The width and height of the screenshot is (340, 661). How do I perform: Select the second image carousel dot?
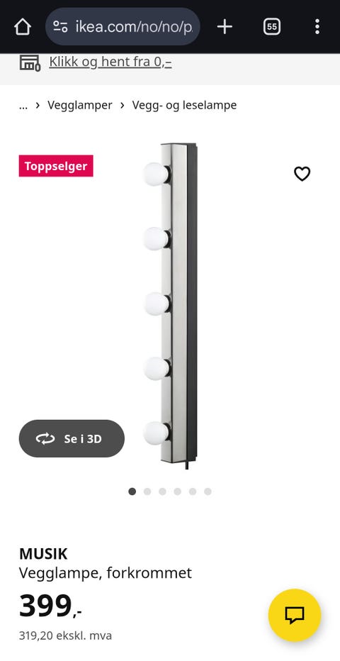(x=147, y=491)
